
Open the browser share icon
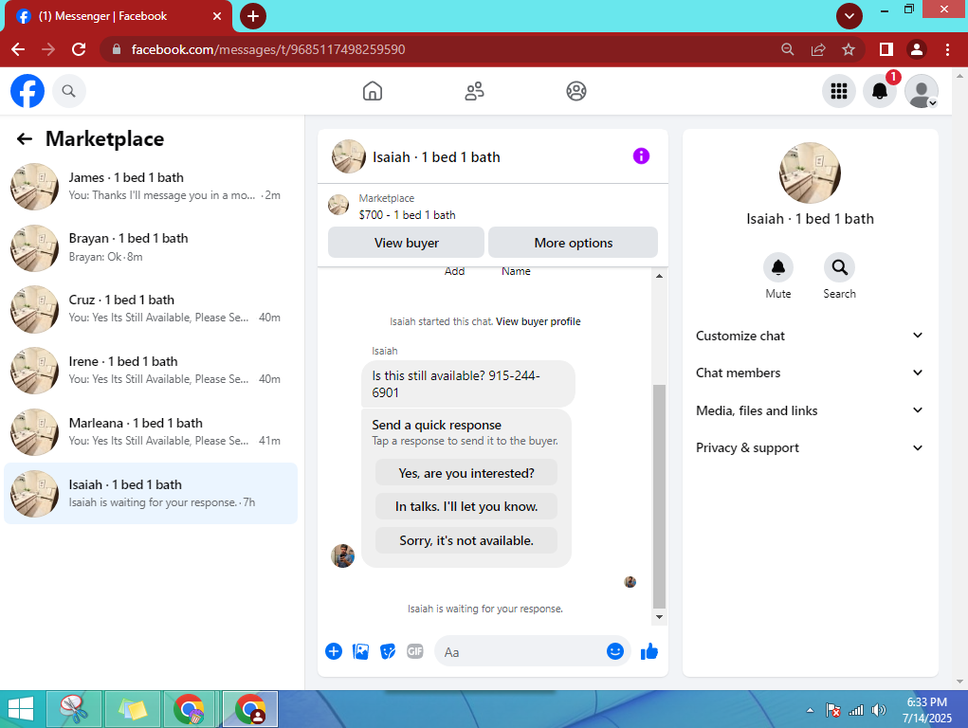point(818,49)
